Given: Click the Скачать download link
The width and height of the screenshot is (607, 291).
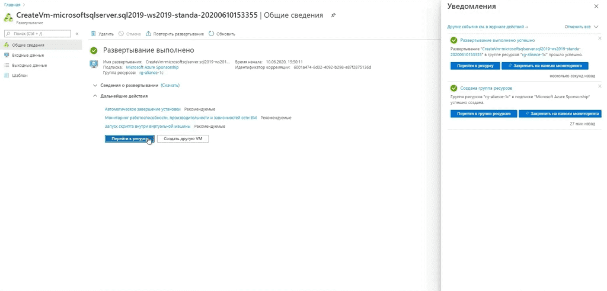Looking at the screenshot, I should (x=170, y=85).
